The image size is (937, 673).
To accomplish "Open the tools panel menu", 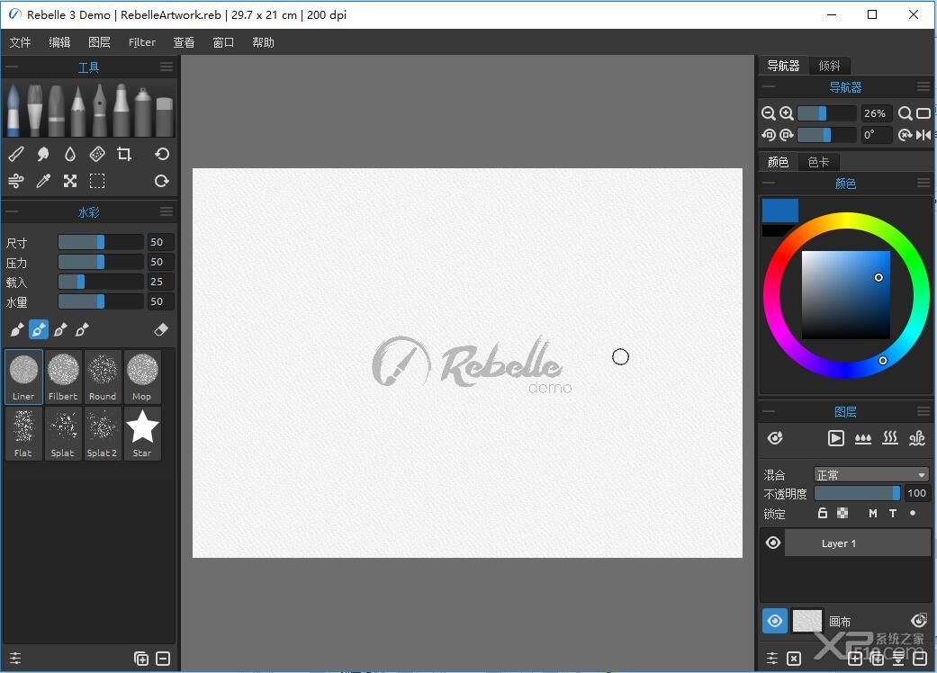I will point(167,67).
